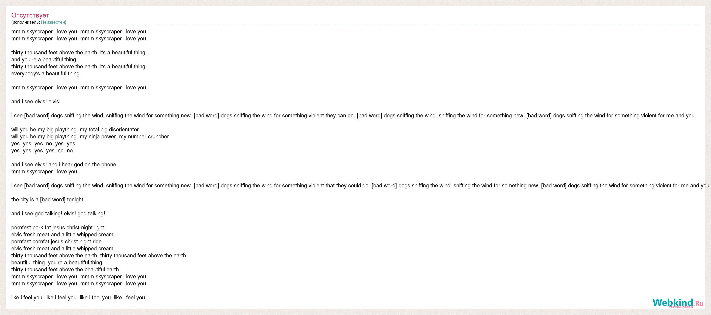Click the 'тексты песен' tagline under logo
The height and width of the screenshot is (315, 711).
pyautogui.click(x=681, y=307)
